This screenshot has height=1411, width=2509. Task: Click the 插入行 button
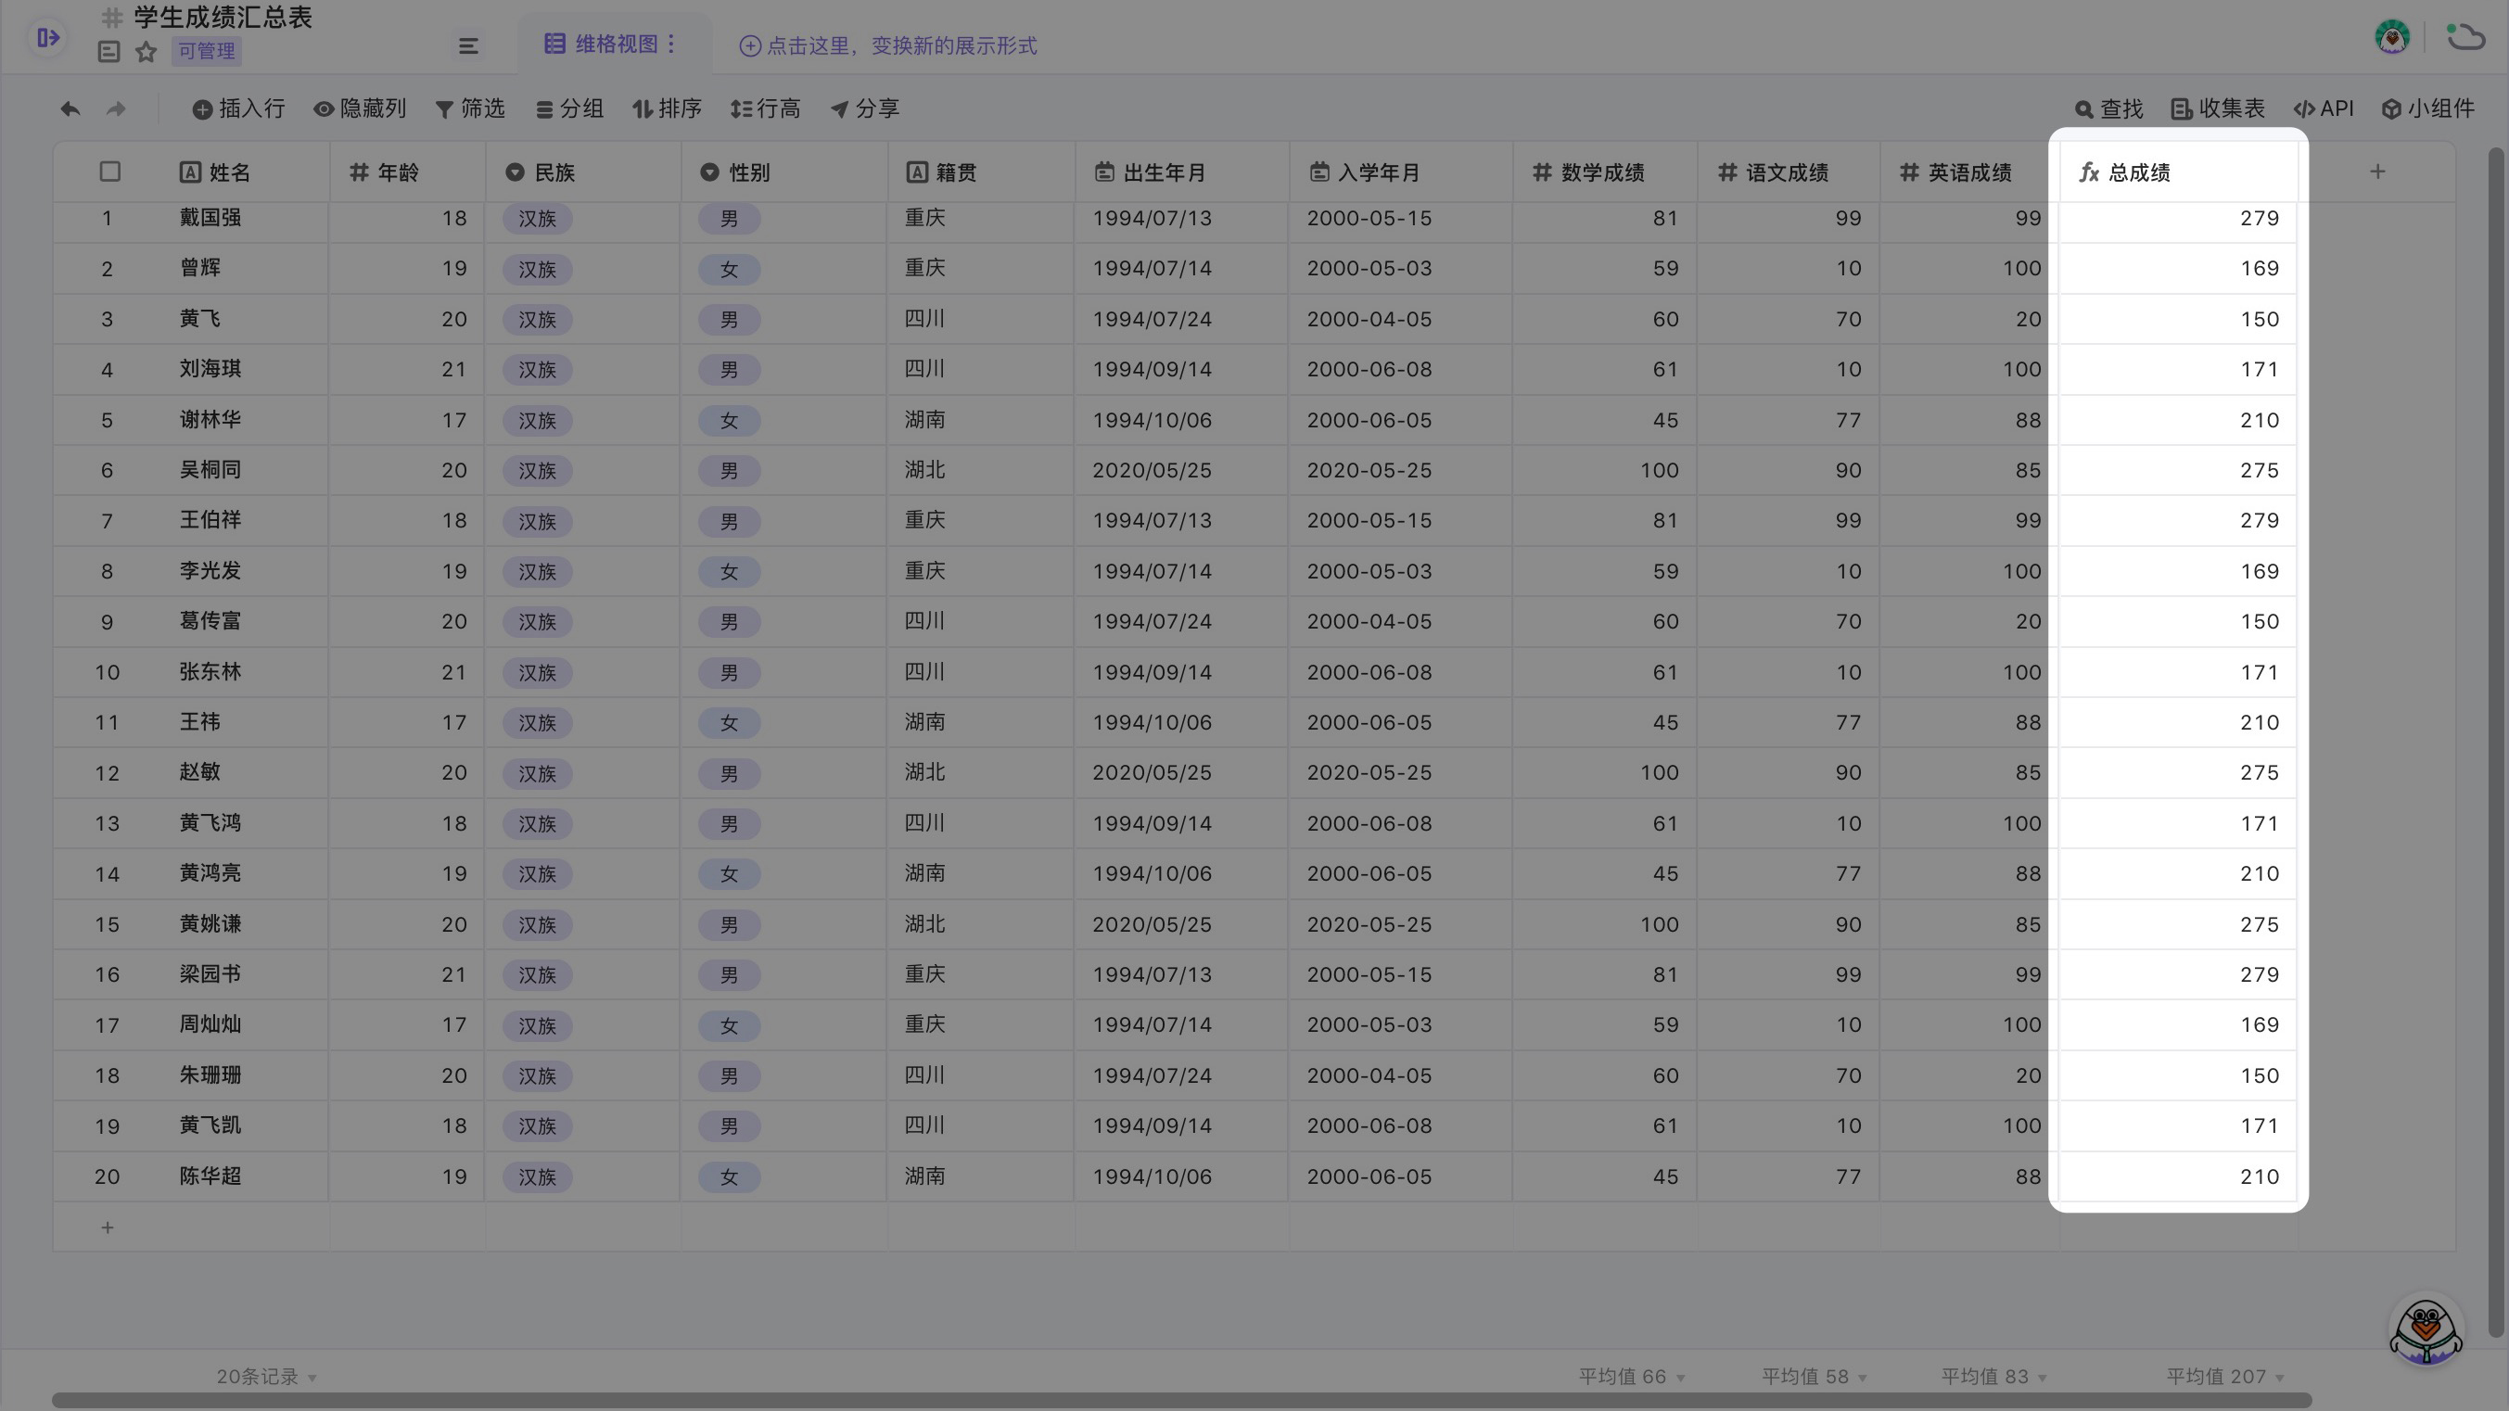pyautogui.click(x=238, y=109)
